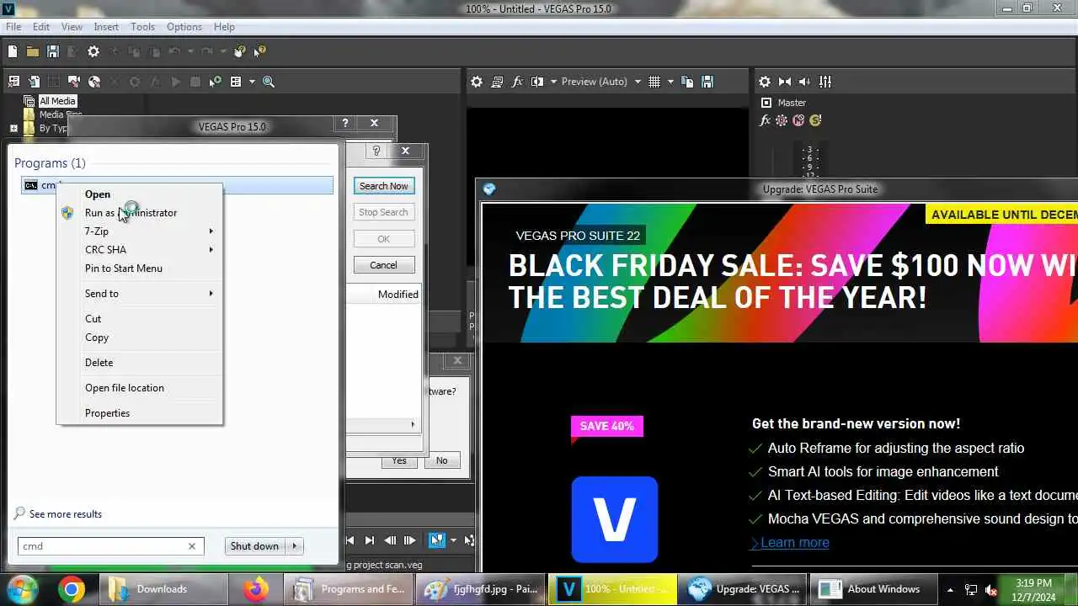This screenshot has height=606, width=1078.
Task: Click the Search Now button
Action: 383,186
